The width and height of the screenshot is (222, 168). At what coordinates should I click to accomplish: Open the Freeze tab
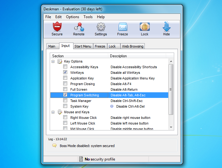tap(100, 46)
